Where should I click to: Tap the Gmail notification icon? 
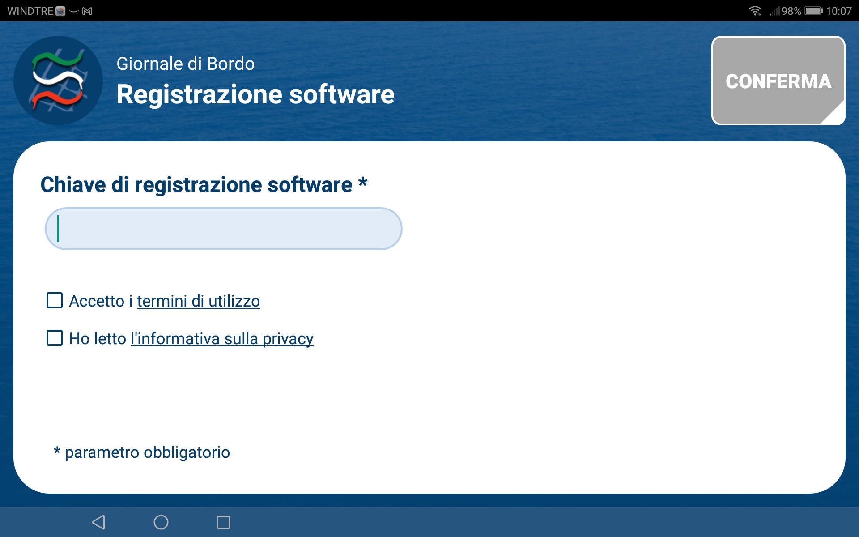(x=88, y=11)
